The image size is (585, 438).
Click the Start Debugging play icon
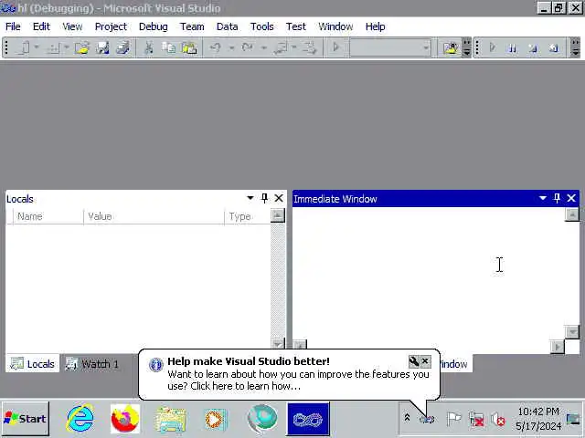(x=335, y=47)
